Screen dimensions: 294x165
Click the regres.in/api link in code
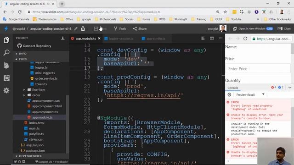[143, 95]
